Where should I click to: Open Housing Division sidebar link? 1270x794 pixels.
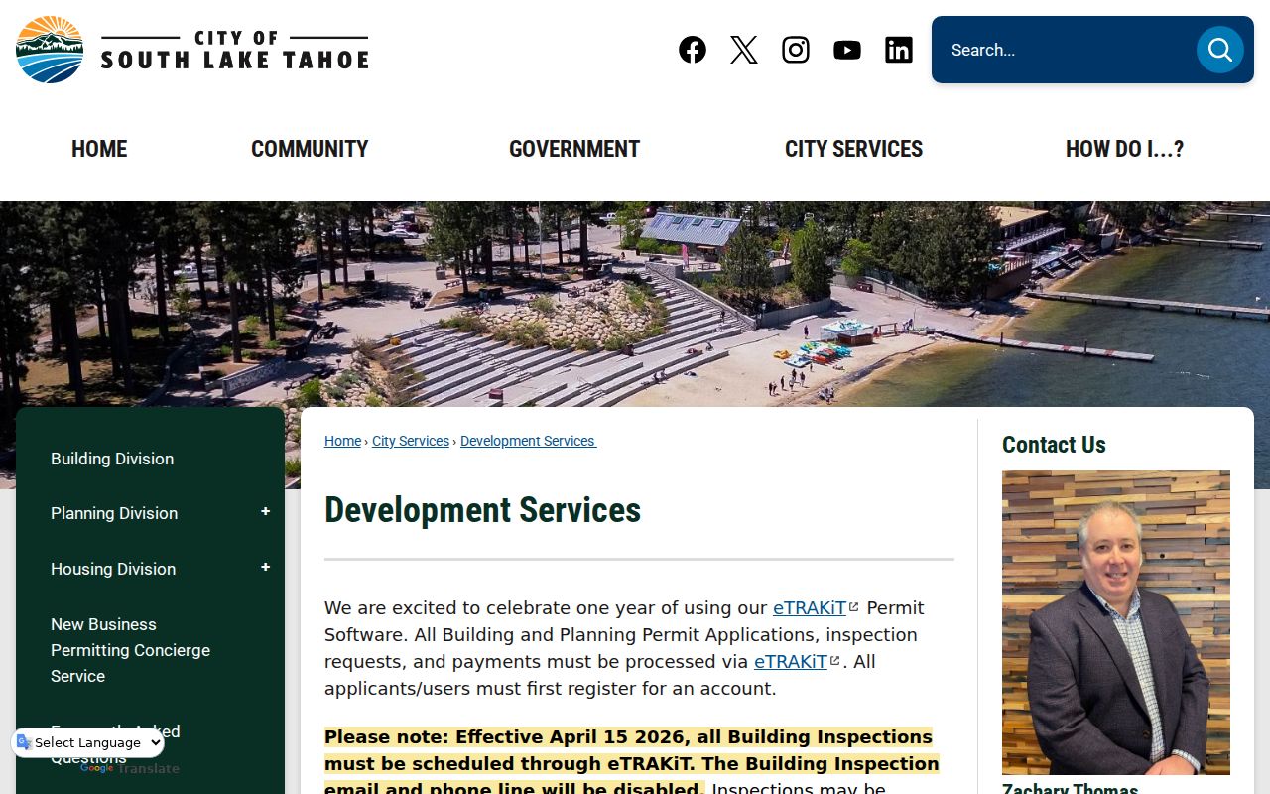pyautogui.click(x=113, y=569)
